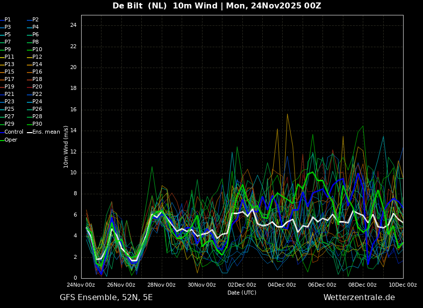Click the GFS Ensemble, 52N, 5E caption

click(106, 298)
